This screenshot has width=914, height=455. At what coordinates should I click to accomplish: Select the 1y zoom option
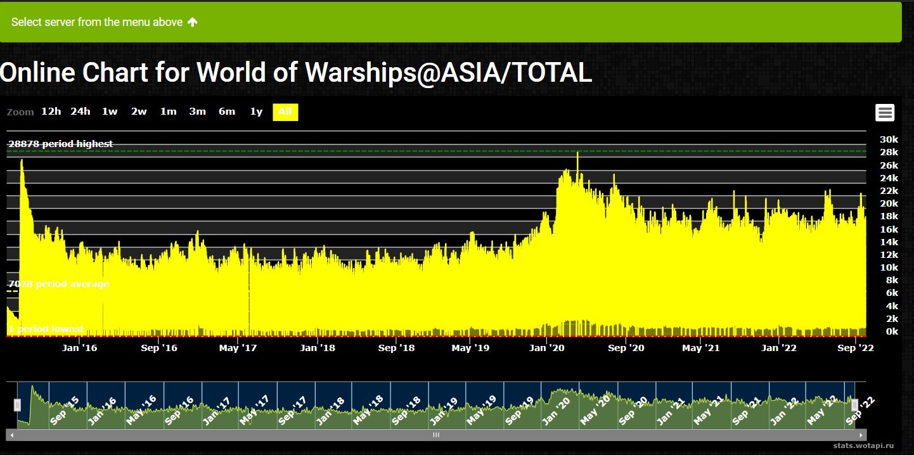[256, 112]
